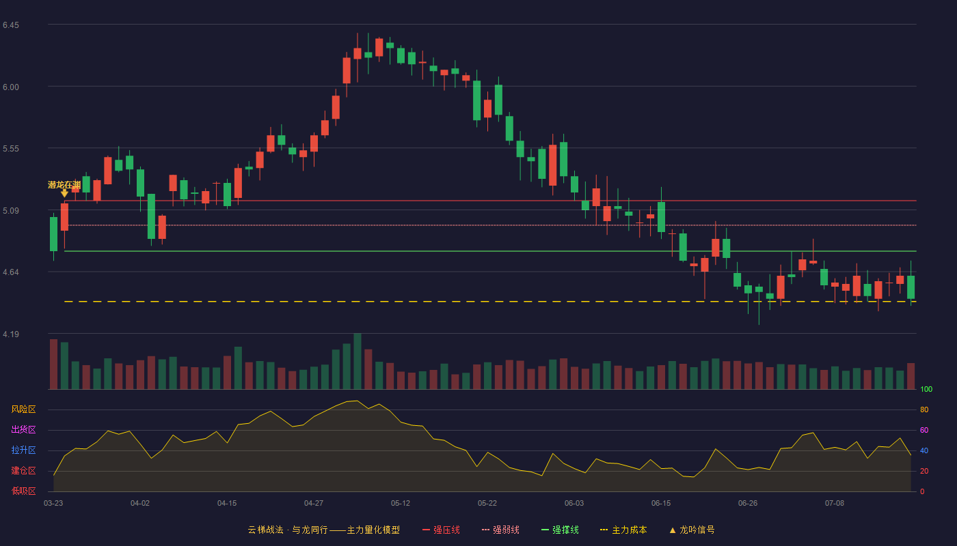
Task: Toggle the 强弱线 legend item
Action: pyautogui.click(x=500, y=530)
